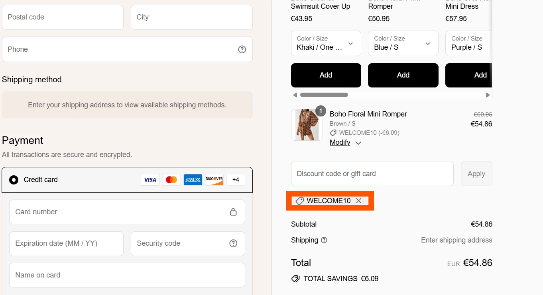This screenshot has height=295, width=543.
Task: Add the Swimsuit Cover Up to cart
Action: (x=326, y=75)
